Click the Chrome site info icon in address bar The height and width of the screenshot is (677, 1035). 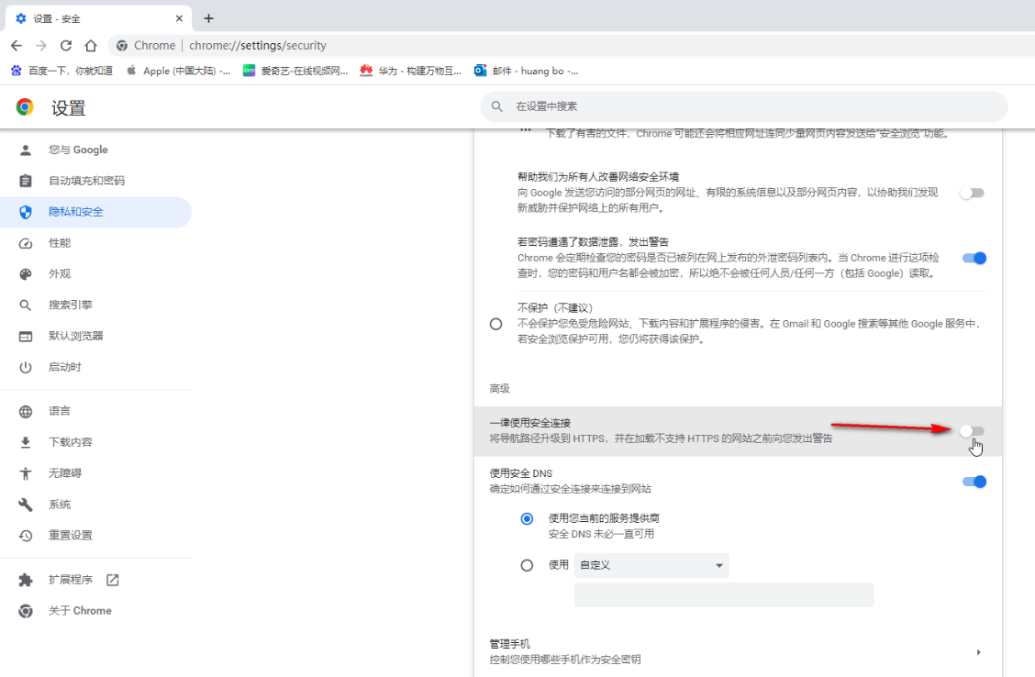(122, 46)
